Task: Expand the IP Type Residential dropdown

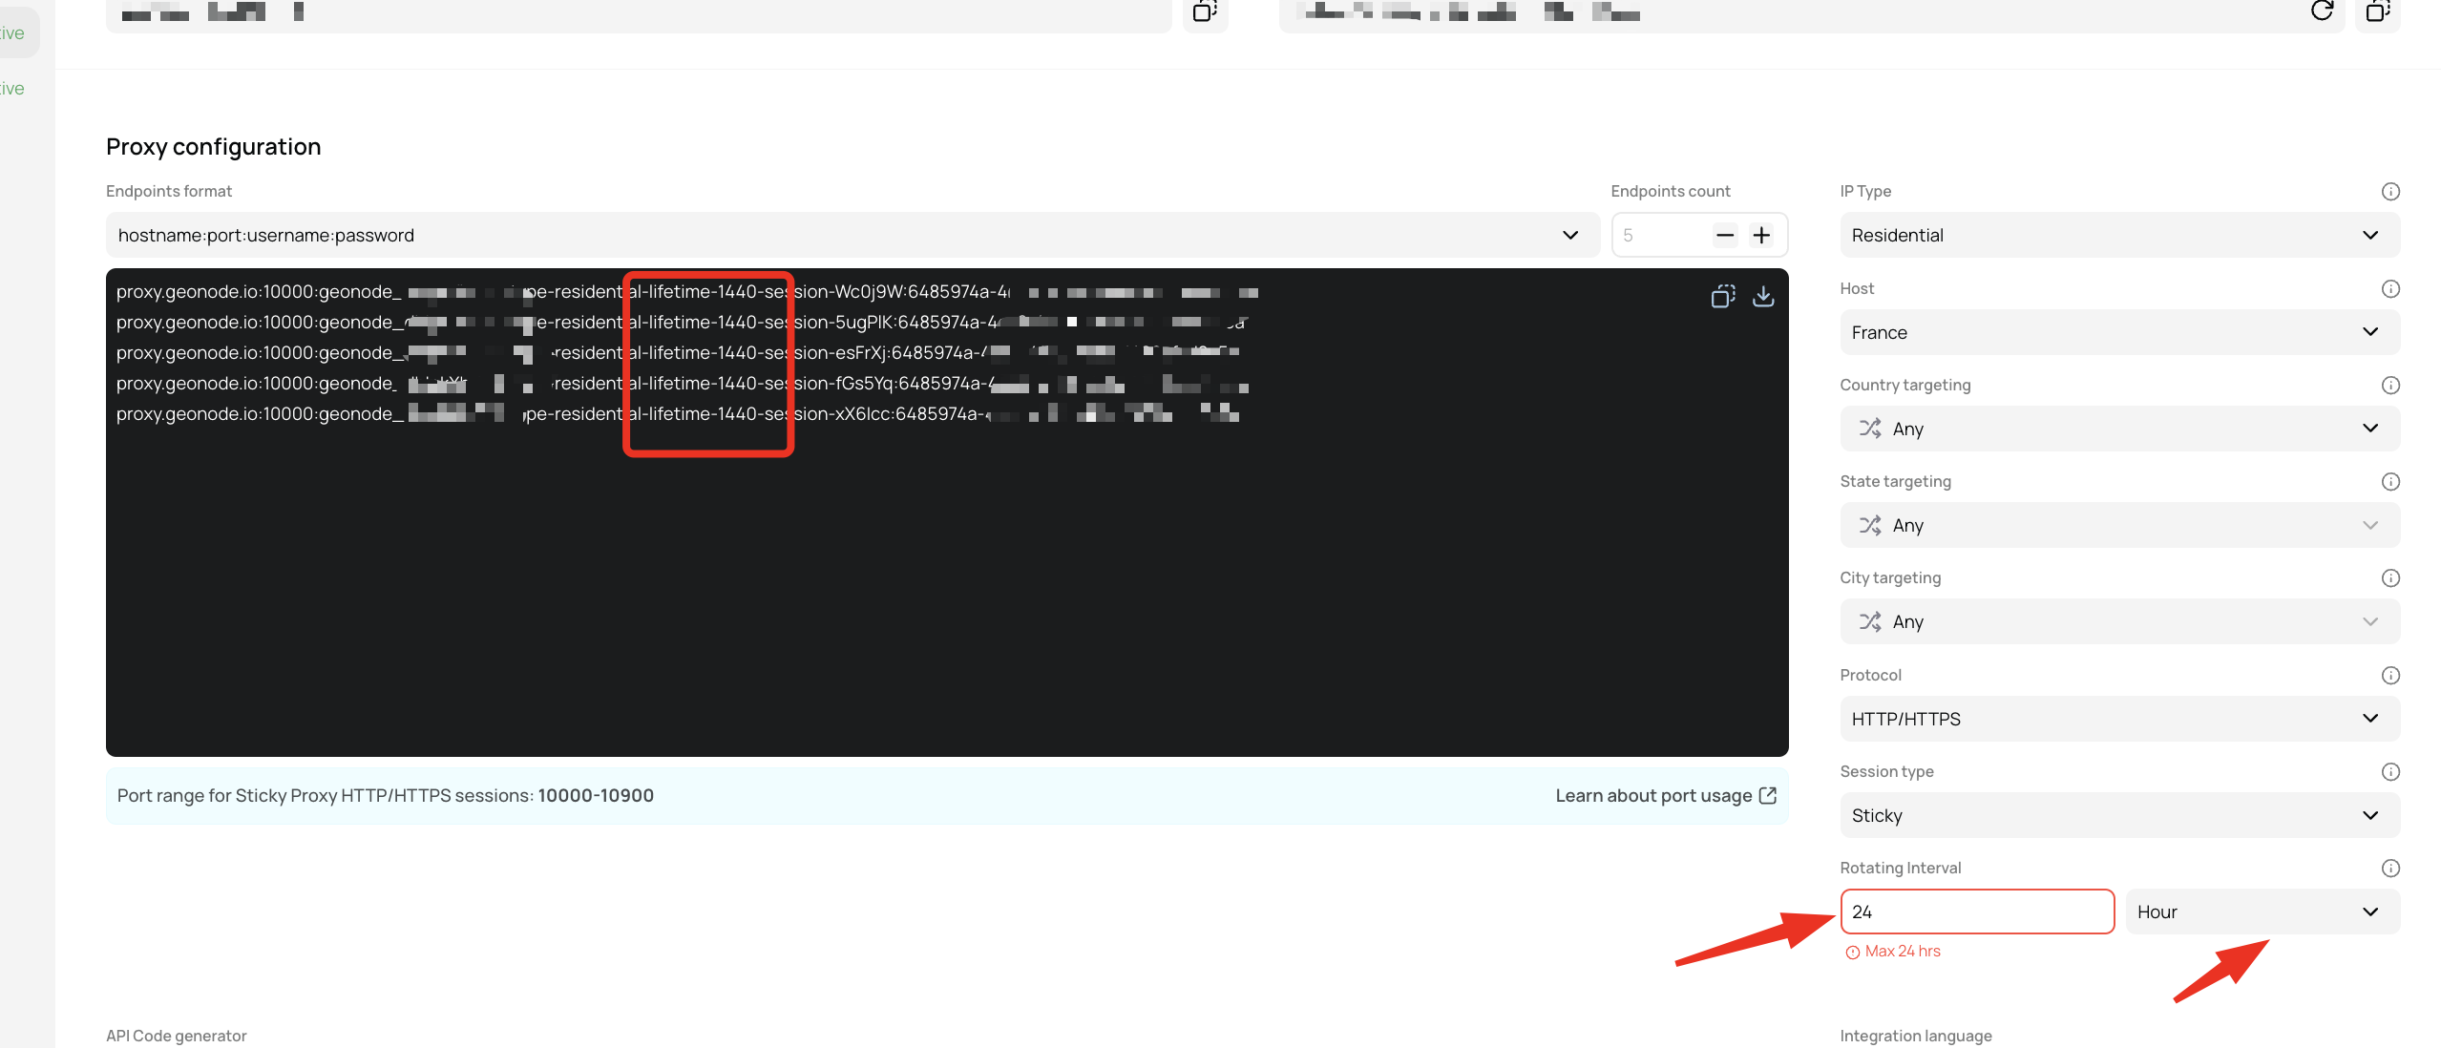Action: [2118, 235]
